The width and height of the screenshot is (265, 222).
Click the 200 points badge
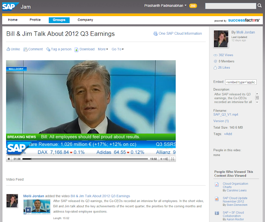pyautogui.click(x=193, y=6)
